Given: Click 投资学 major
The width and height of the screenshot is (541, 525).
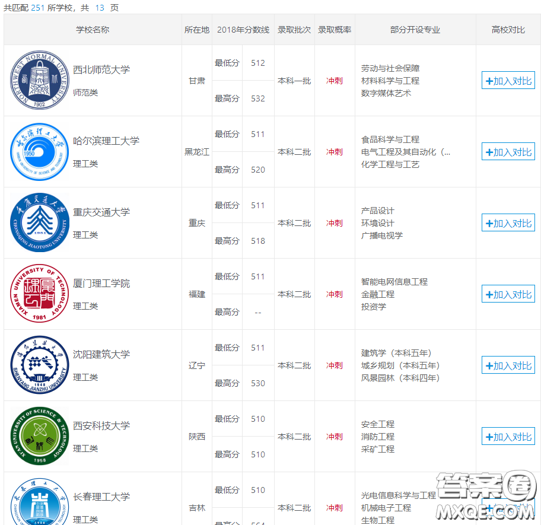Looking at the screenshot, I should [373, 307].
